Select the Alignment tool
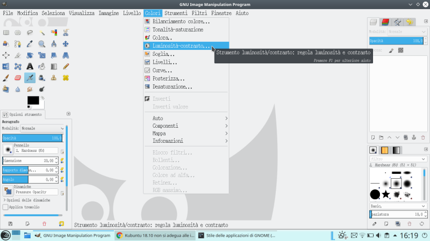This screenshot has width=430, height=241. [6, 55]
